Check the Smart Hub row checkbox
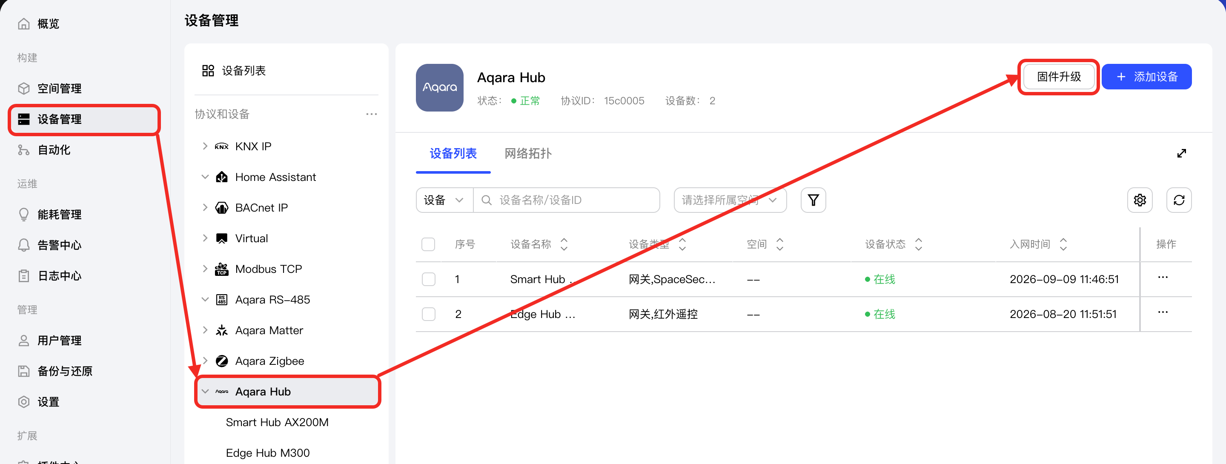1226x464 pixels. pos(428,279)
